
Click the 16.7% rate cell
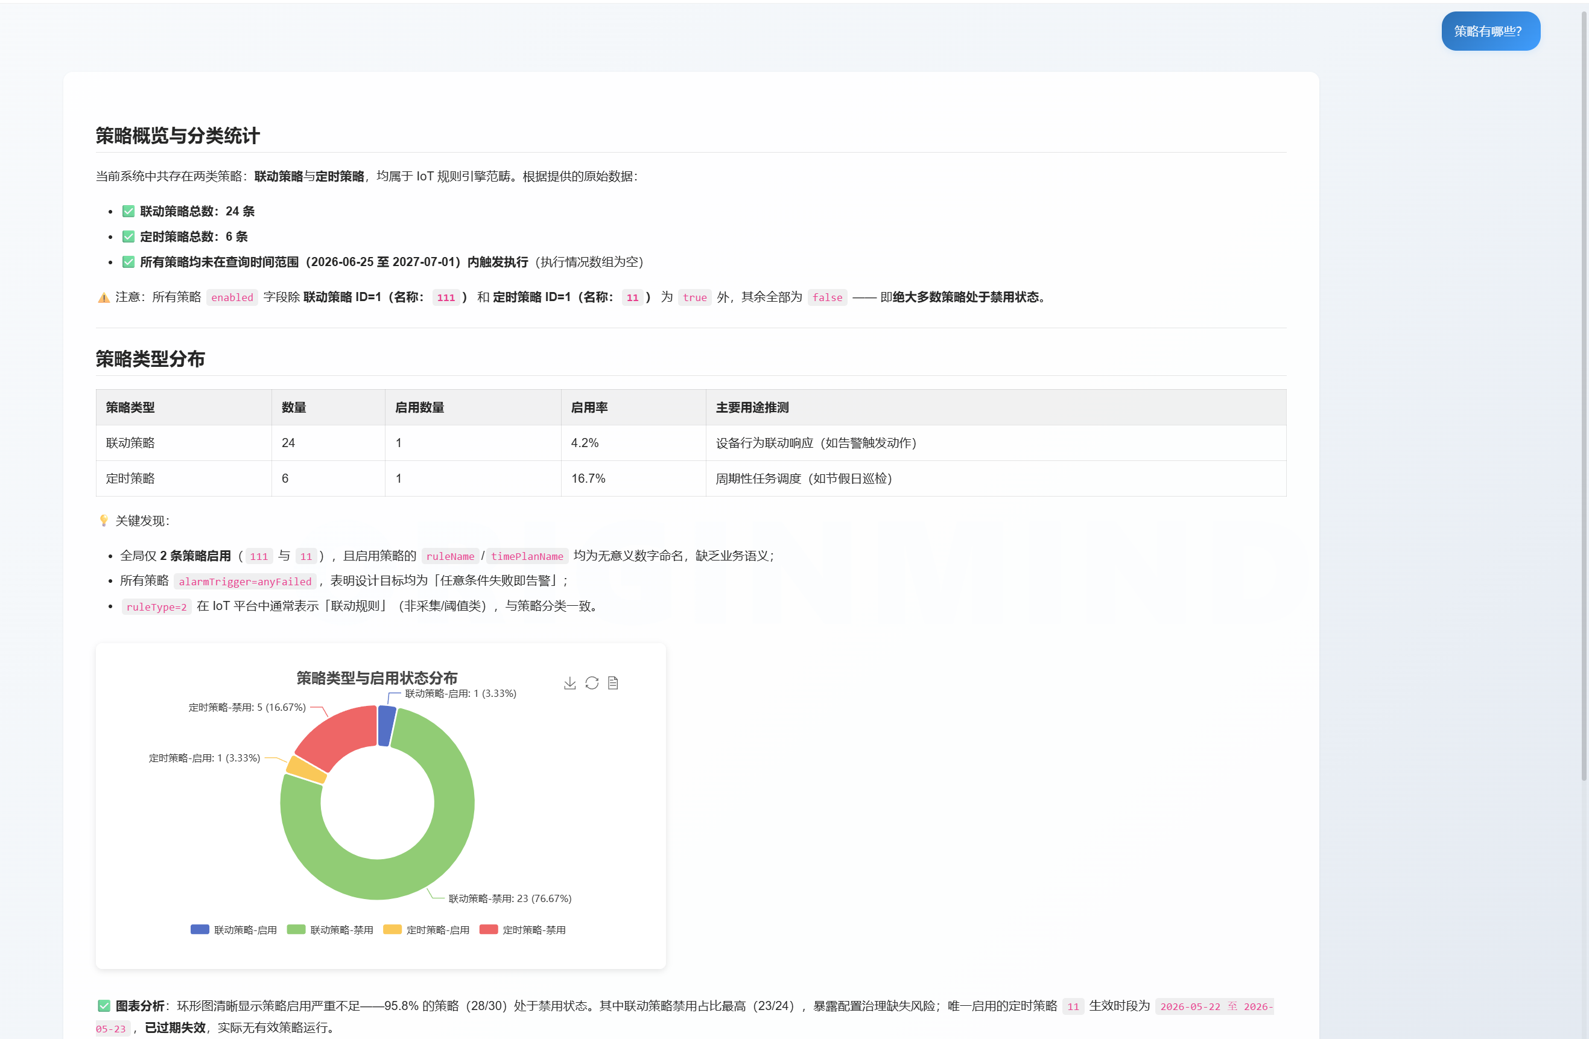click(633, 478)
